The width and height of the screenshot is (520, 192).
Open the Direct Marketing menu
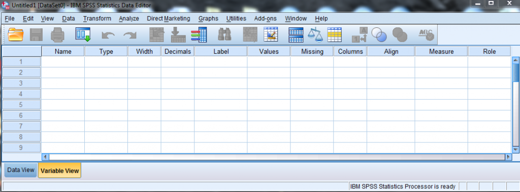(x=169, y=19)
